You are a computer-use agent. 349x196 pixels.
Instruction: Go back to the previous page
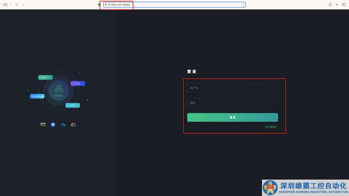click(16, 5)
